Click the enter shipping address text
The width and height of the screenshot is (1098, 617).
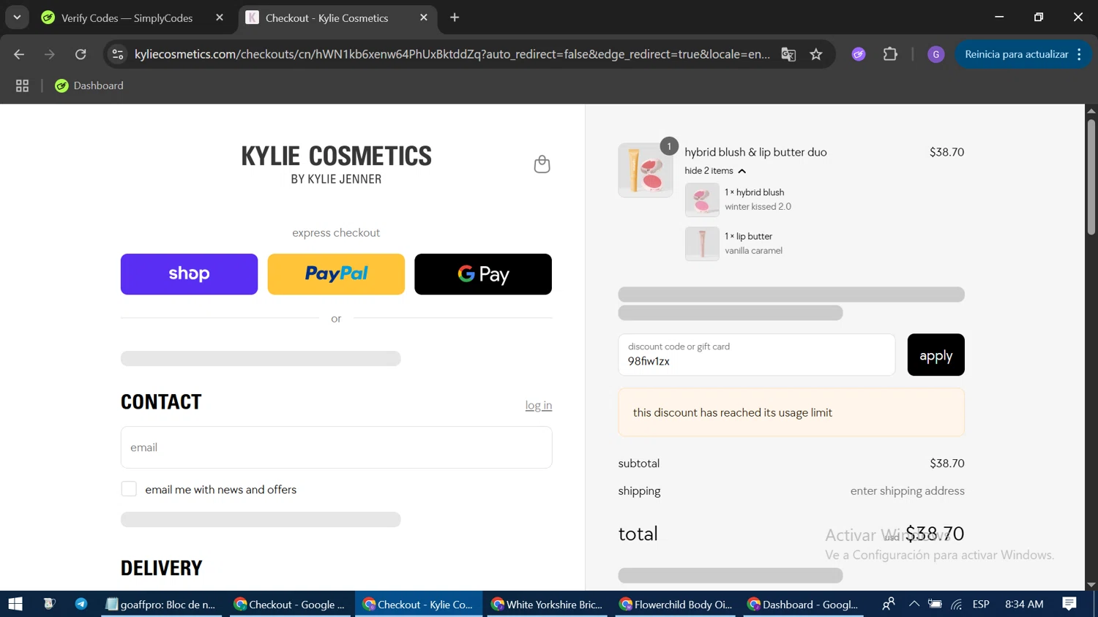(907, 491)
